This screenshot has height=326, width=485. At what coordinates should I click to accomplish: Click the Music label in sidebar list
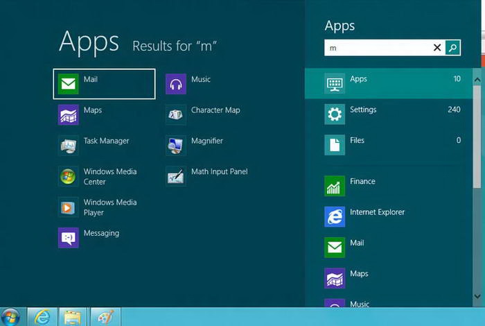point(360,304)
